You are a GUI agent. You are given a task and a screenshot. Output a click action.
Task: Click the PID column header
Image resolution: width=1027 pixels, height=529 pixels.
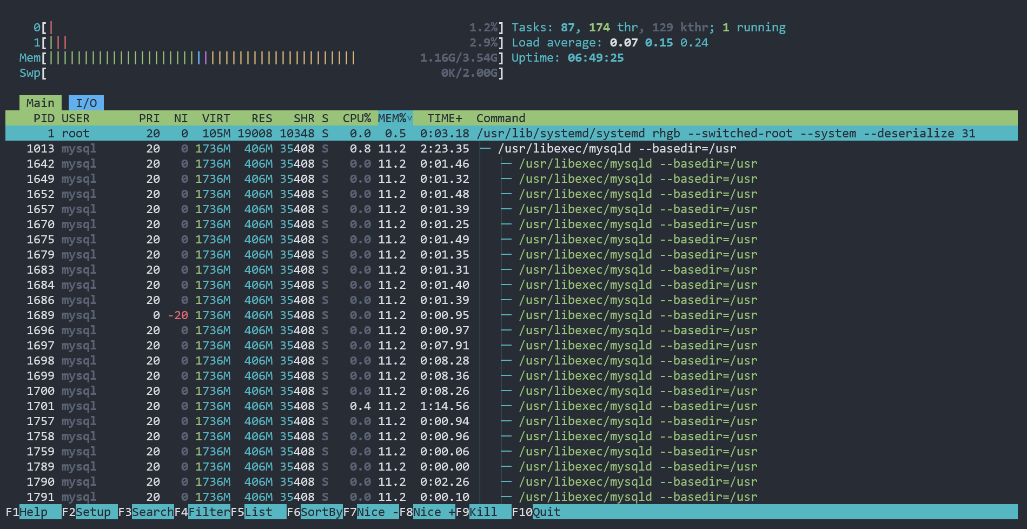point(43,118)
